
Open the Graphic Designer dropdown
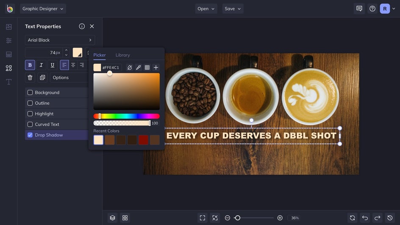[x=43, y=8]
